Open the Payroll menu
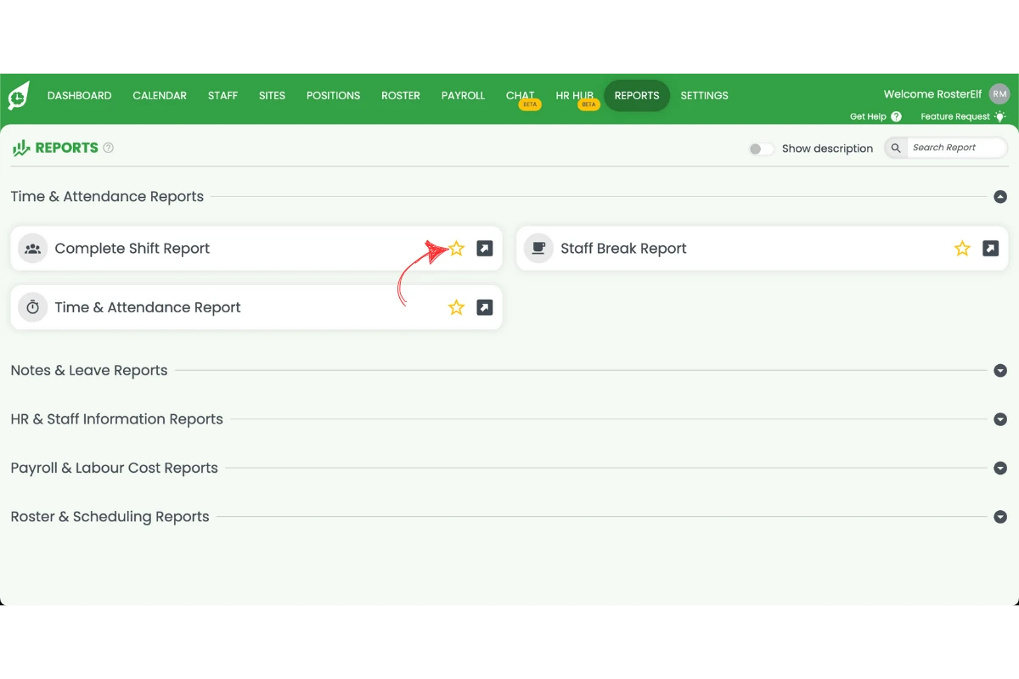The height and width of the screenshot is (679, 1019). pos(463,96)
